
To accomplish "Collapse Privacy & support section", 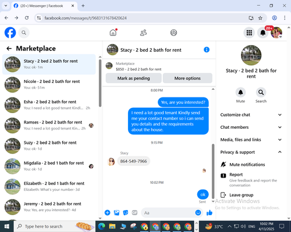I will click(x=251, y=152).
